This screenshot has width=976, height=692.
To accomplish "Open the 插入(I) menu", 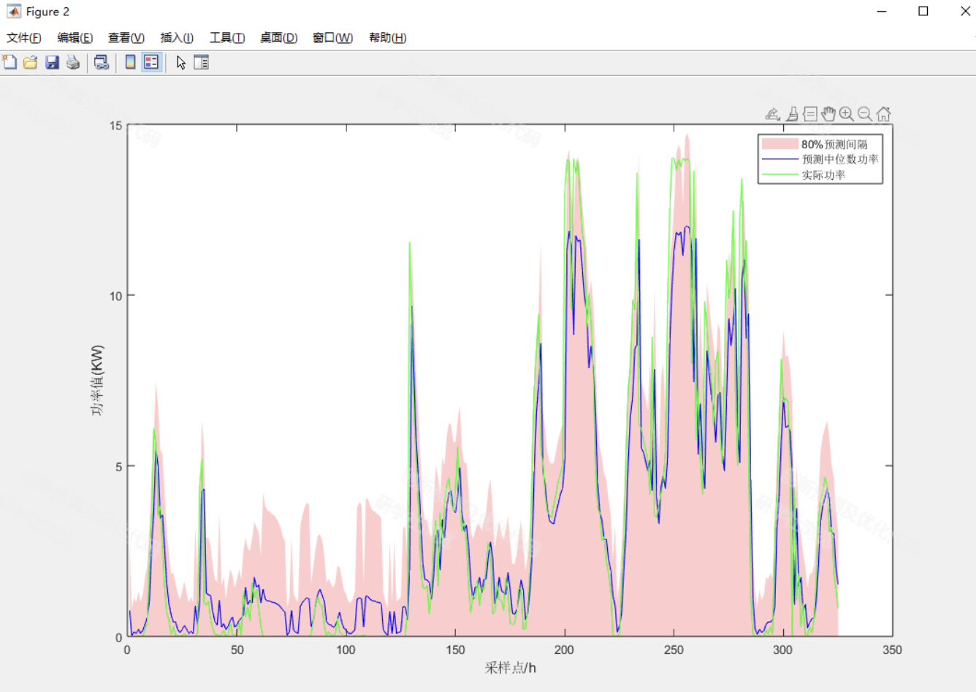I will click(x=177, y=38).
